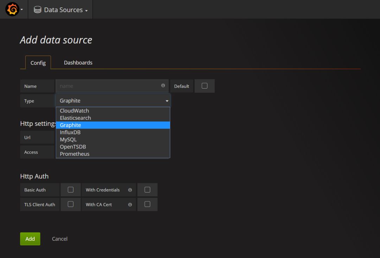The width and height of the screenshot is (380, 258).
Task: Click the Grafana logo icon
Action: coord(12,10)
